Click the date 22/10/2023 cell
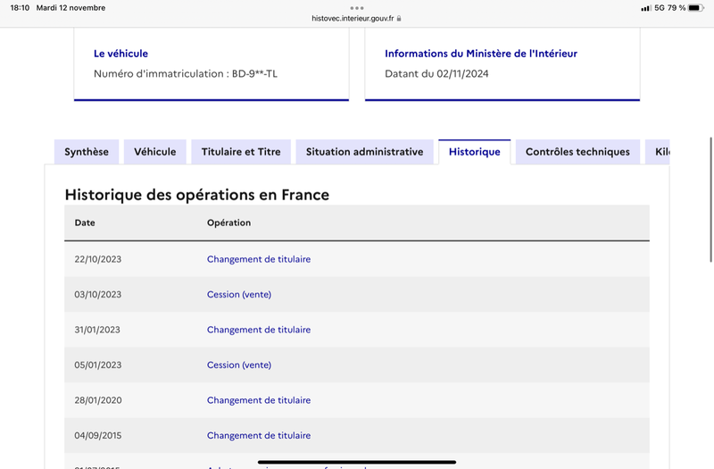The height and width of the screenshot is (469, 714). tap(98, 259)
